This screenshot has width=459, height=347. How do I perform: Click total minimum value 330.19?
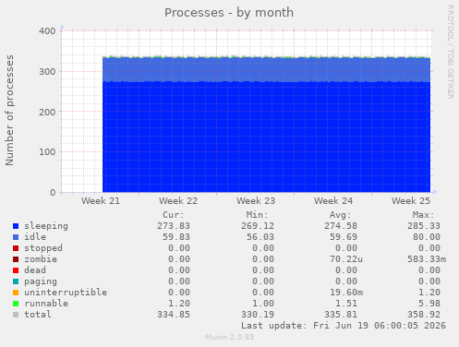258,315
